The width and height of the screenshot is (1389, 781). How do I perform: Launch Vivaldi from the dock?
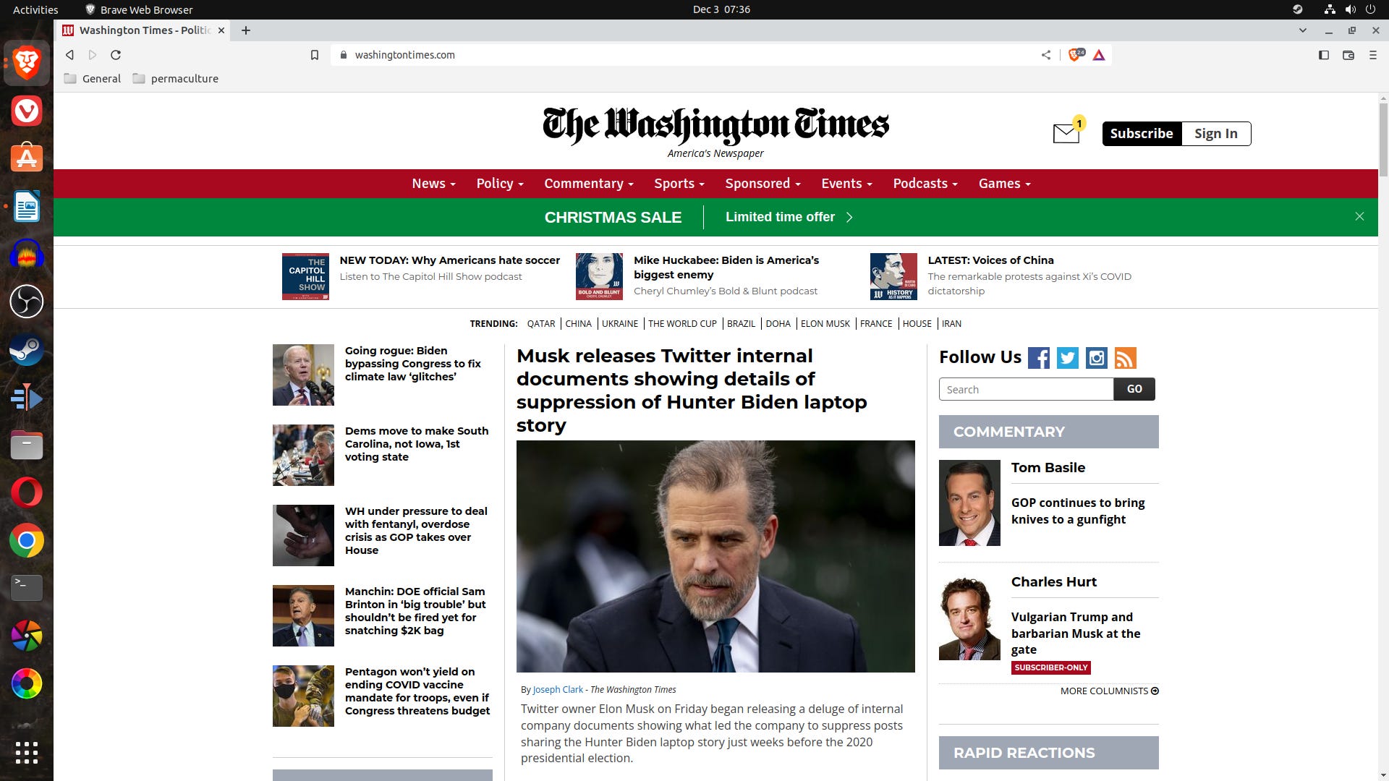click(x=27, y=111)
